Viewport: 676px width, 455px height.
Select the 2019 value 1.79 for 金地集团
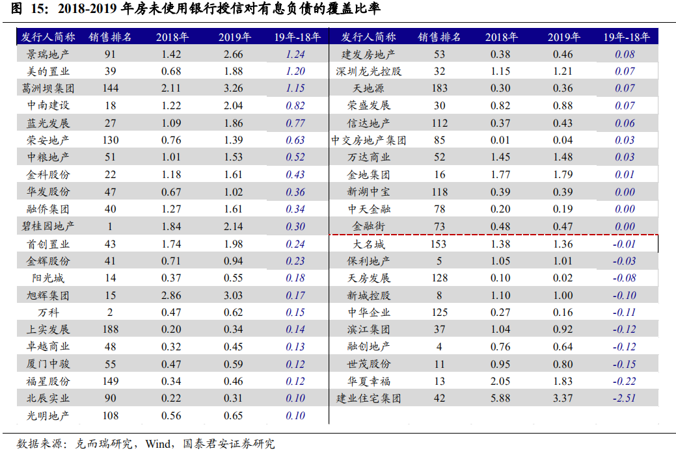point(563,174)
